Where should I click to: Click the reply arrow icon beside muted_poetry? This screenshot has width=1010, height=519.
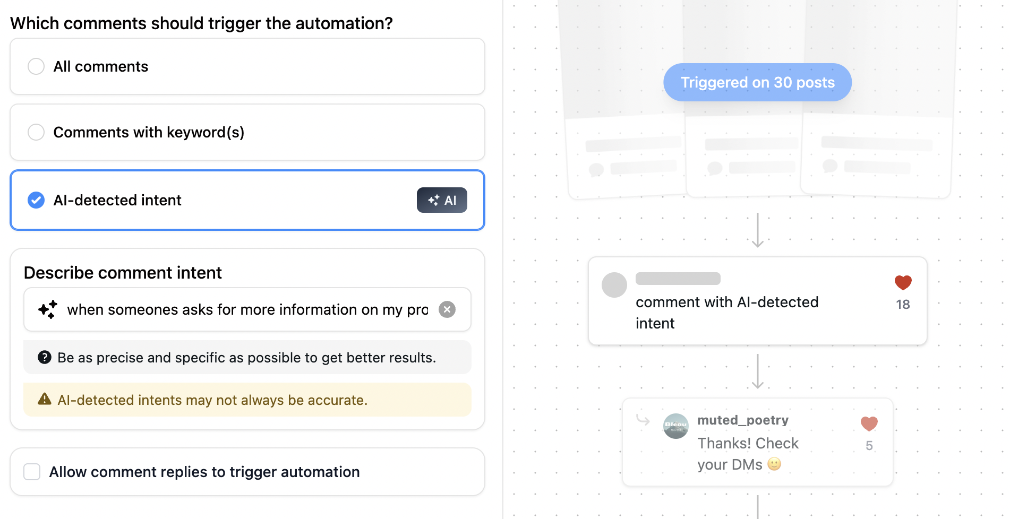click(x=643, y=420)
